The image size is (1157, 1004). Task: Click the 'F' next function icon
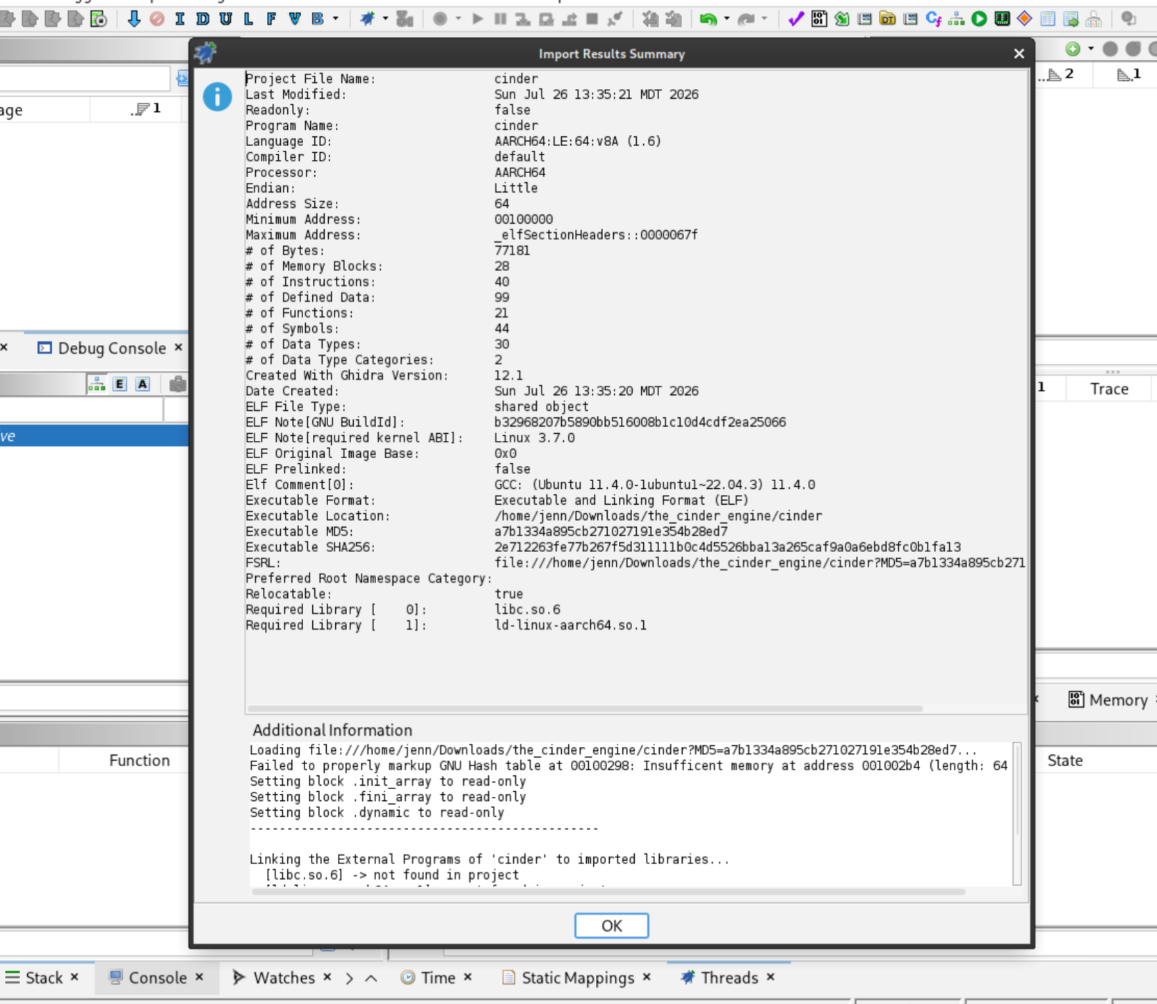[x=271, y=19]
